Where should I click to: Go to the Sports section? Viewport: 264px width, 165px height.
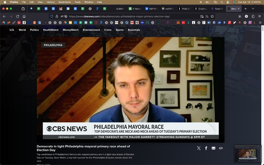(120, 30)
